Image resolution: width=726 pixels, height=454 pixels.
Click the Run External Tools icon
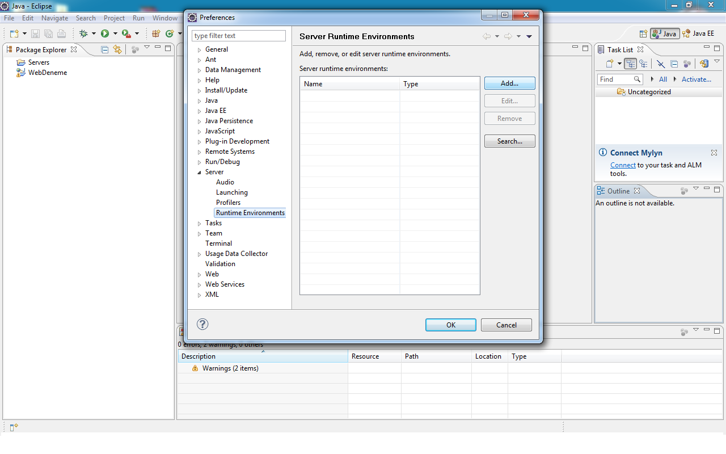pyautogui.click(x=126, y=34)
